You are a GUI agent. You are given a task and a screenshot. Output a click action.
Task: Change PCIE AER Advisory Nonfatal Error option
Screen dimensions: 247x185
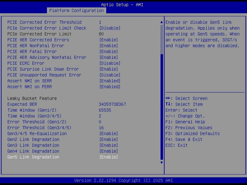(109, 57)
